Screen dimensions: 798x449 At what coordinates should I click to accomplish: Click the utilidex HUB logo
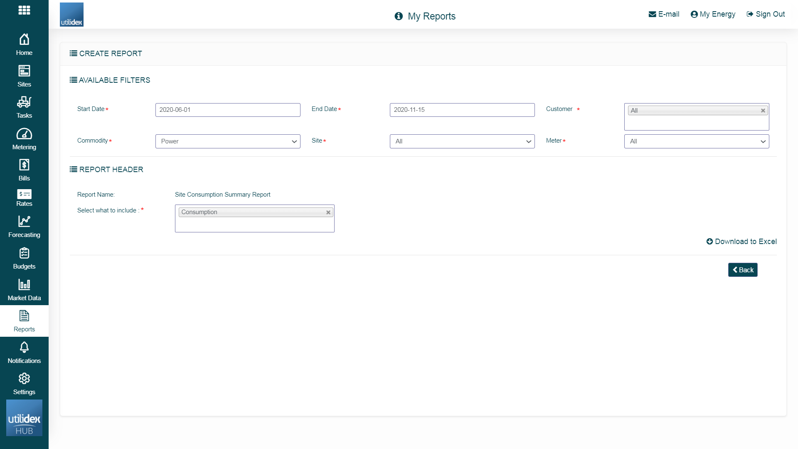[x=24, y=418]
